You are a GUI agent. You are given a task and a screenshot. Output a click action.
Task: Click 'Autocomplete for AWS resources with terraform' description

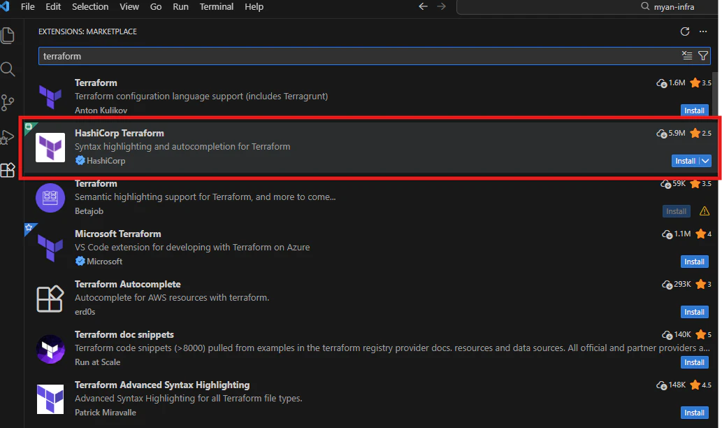[x=172, y=298]
